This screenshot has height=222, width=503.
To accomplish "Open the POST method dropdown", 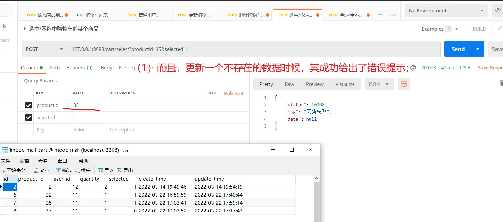I will pos(45,49).
